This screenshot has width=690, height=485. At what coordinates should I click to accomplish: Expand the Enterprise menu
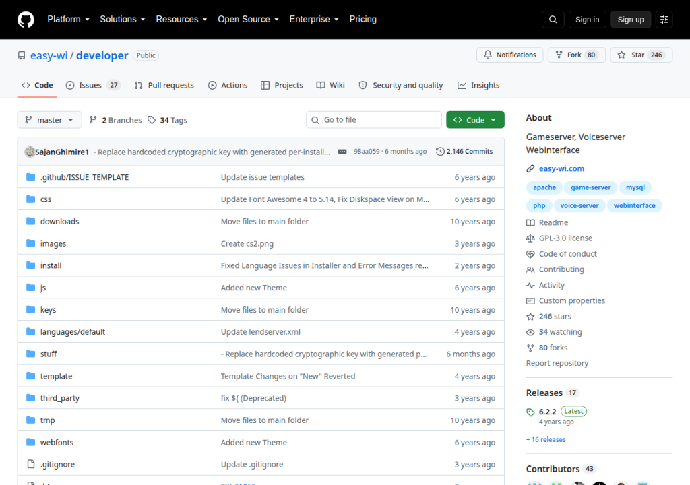pos(314,20)
